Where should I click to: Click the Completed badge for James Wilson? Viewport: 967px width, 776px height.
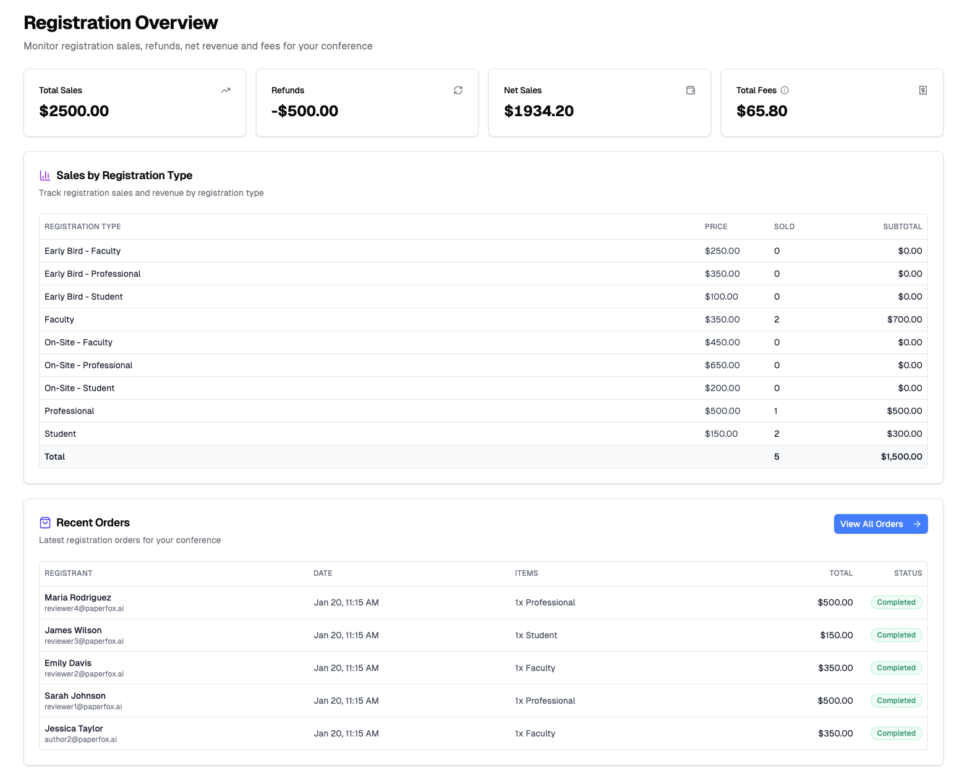896,635
